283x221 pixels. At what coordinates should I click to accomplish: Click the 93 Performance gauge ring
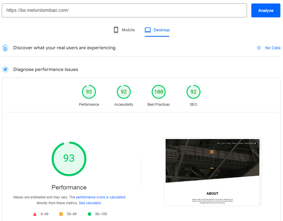(69, 159)
